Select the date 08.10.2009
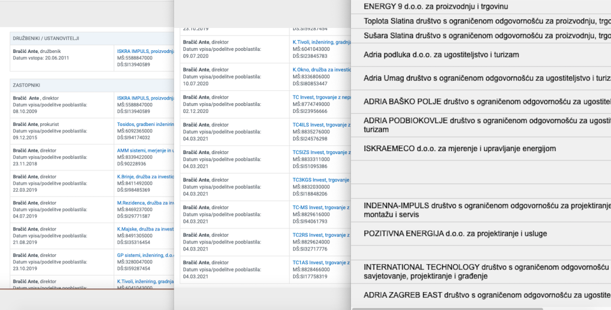The height and width of the screenshot is (310, 611). (x=25, y=111)
